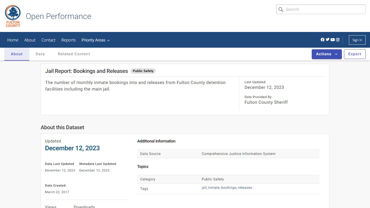Click the Export button
370x208 pixels.
[355, 54]
